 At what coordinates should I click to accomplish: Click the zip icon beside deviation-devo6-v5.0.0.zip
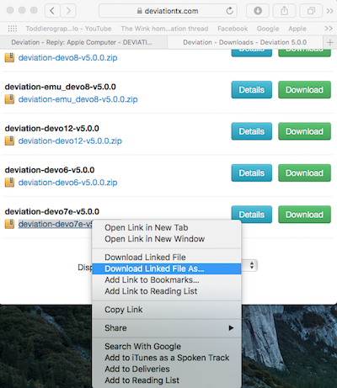9,183
